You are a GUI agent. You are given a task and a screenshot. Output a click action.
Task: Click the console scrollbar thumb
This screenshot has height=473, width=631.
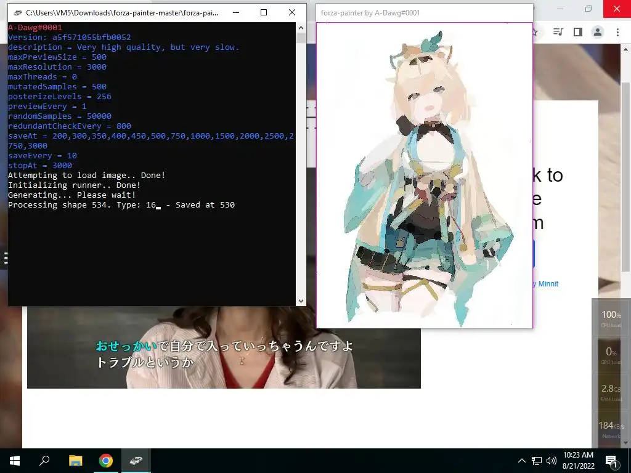tap(301, 38)
